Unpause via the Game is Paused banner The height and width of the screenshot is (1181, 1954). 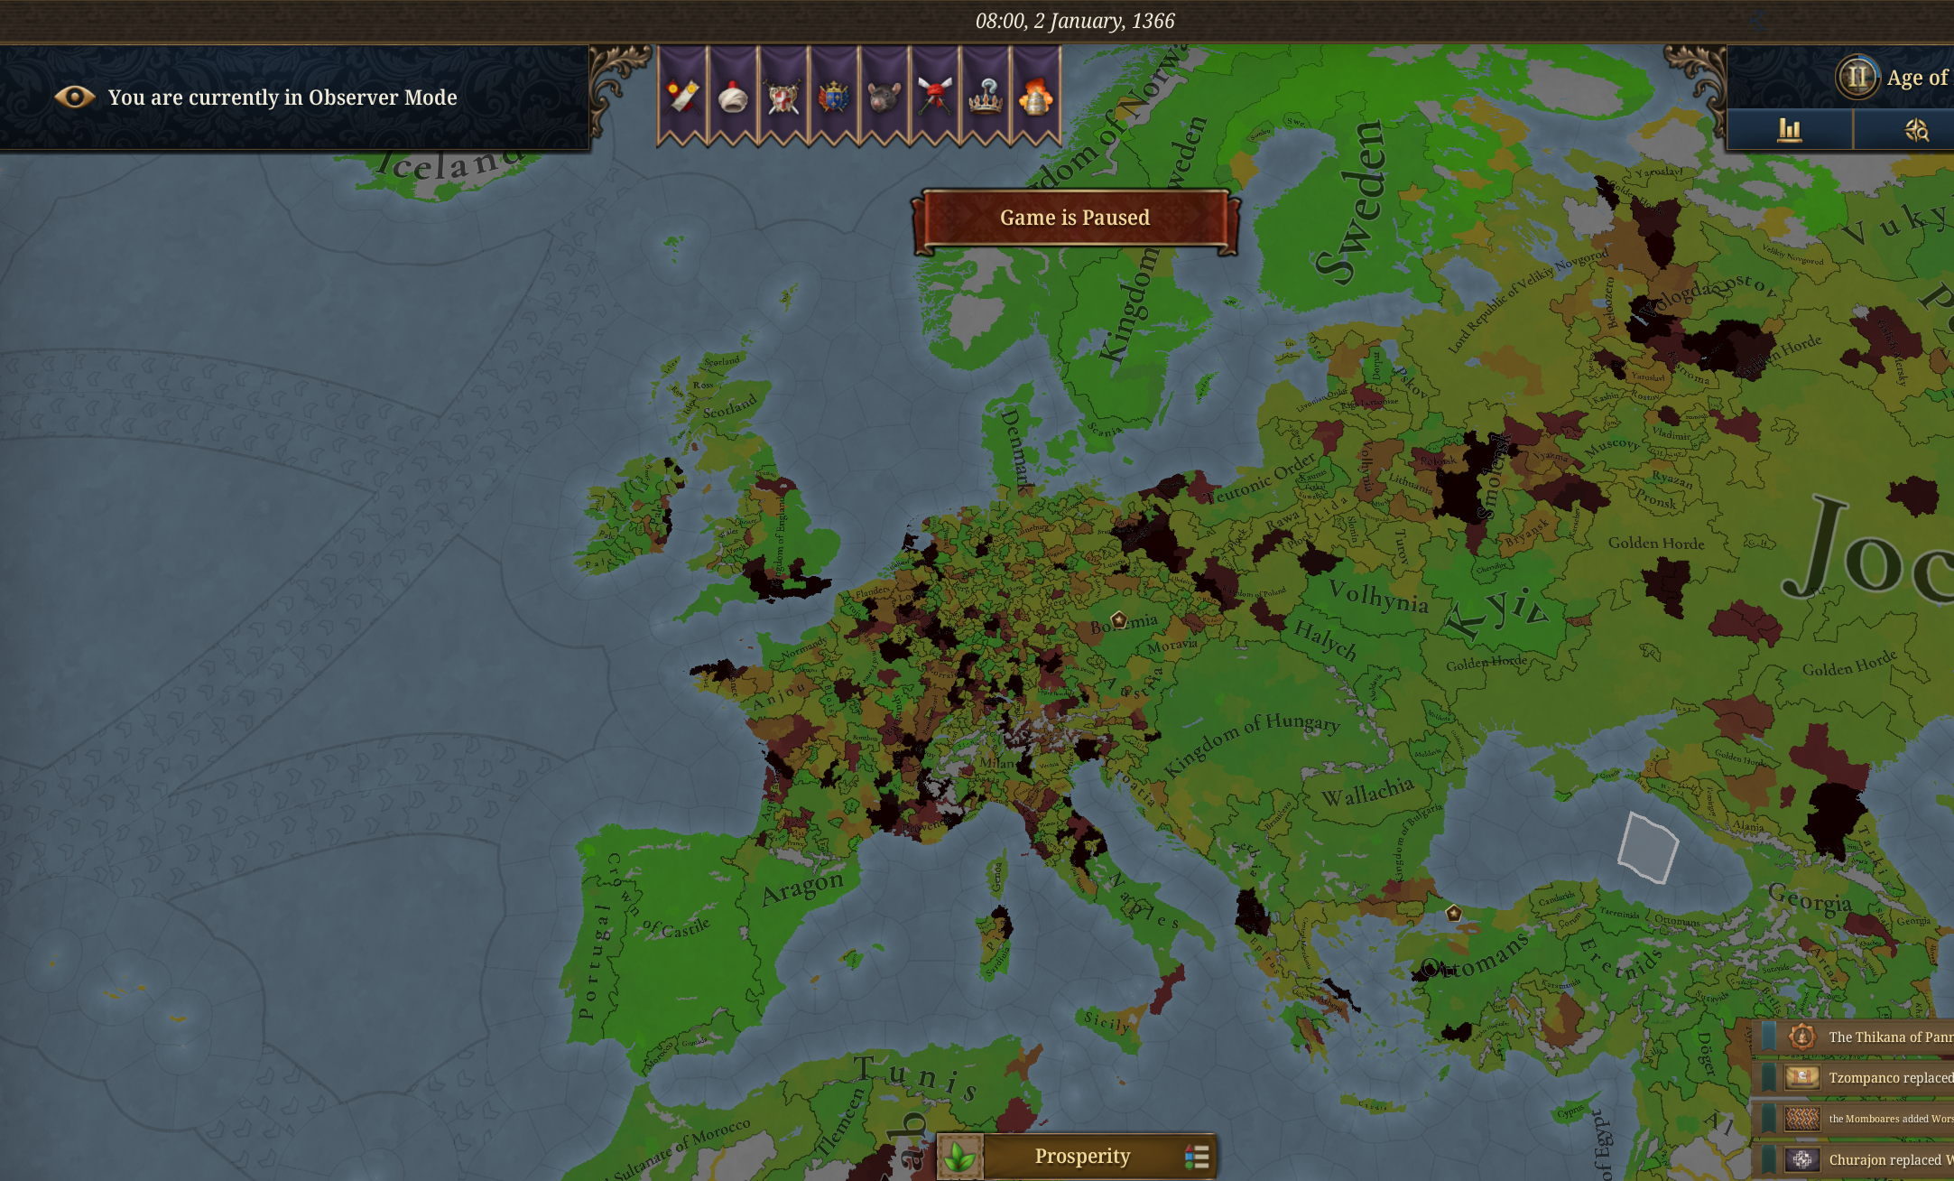[x=1074, y=218]
